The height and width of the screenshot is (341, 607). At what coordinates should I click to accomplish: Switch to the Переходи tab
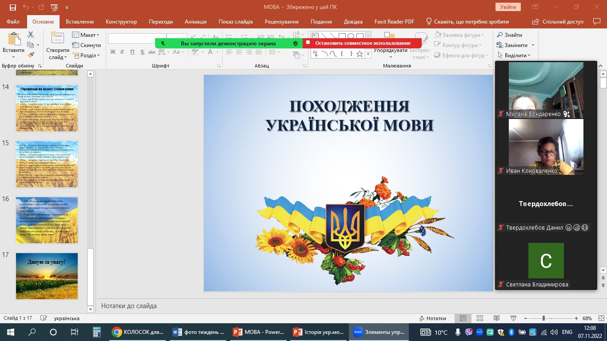[x=161, y=22]
